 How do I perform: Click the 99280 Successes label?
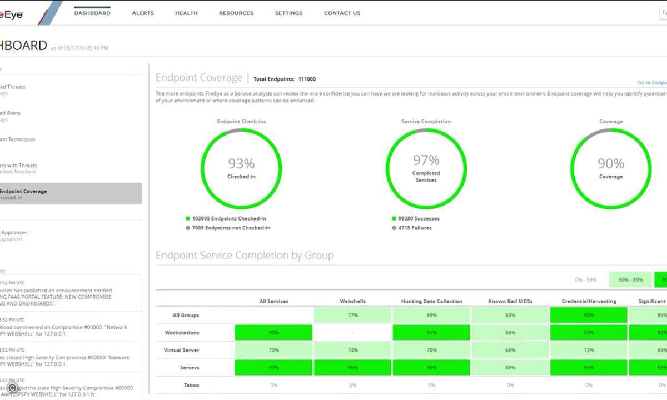(x=419, y=219)
